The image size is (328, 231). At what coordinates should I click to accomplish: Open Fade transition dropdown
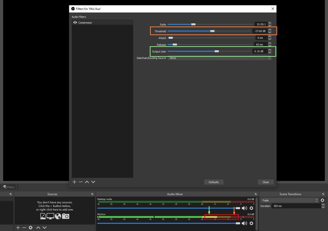point(289,200)
